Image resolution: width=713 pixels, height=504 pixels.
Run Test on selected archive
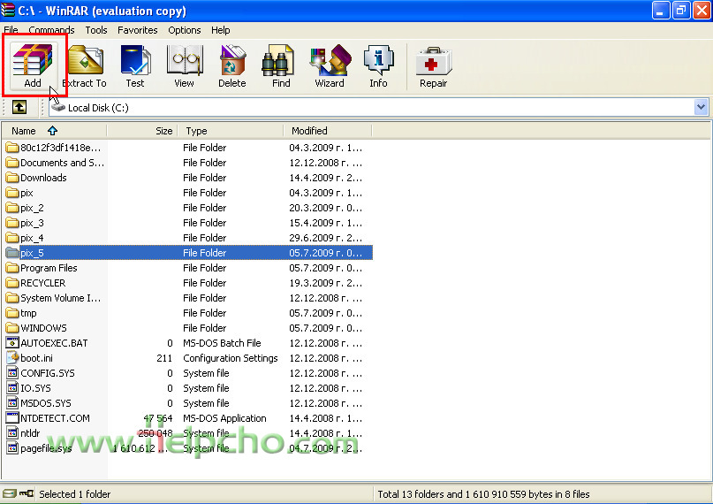[135, 66]
